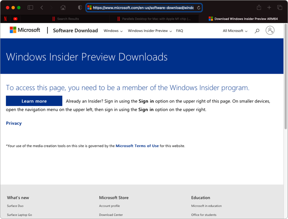Viewport: 288px width, 219px height.
Task: Click the Windows Insider Preview Downloads heading
Action: (87, 57)
